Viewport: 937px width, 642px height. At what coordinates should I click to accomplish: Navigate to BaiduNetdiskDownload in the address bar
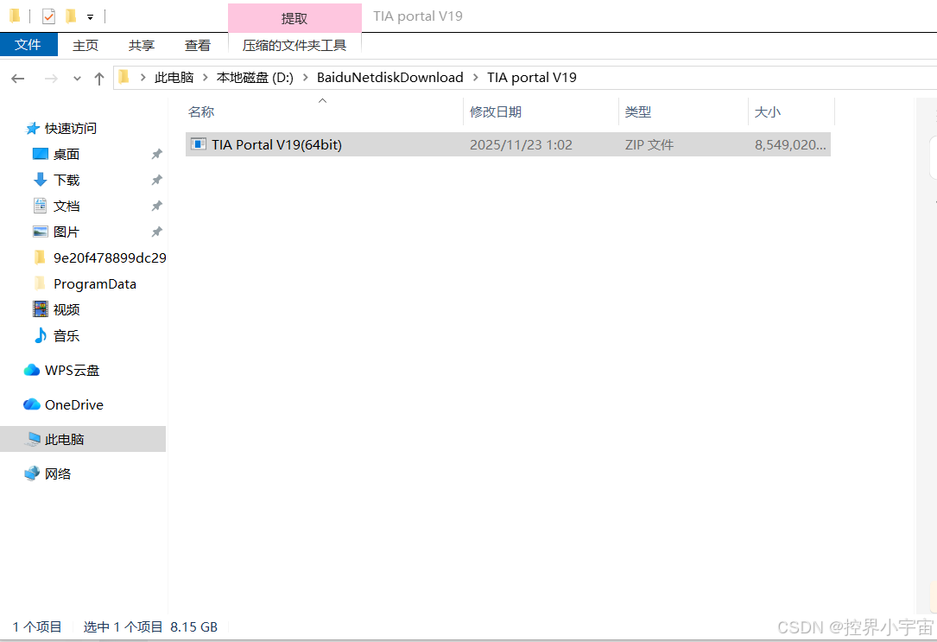pos(390,78)
